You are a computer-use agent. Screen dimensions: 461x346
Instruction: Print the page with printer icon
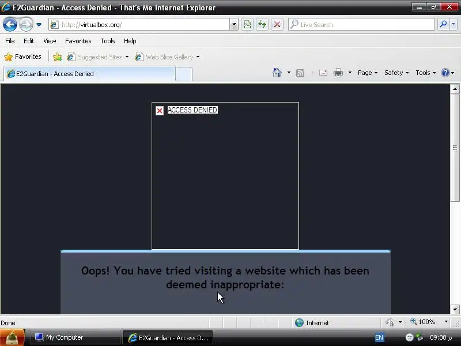338,73
